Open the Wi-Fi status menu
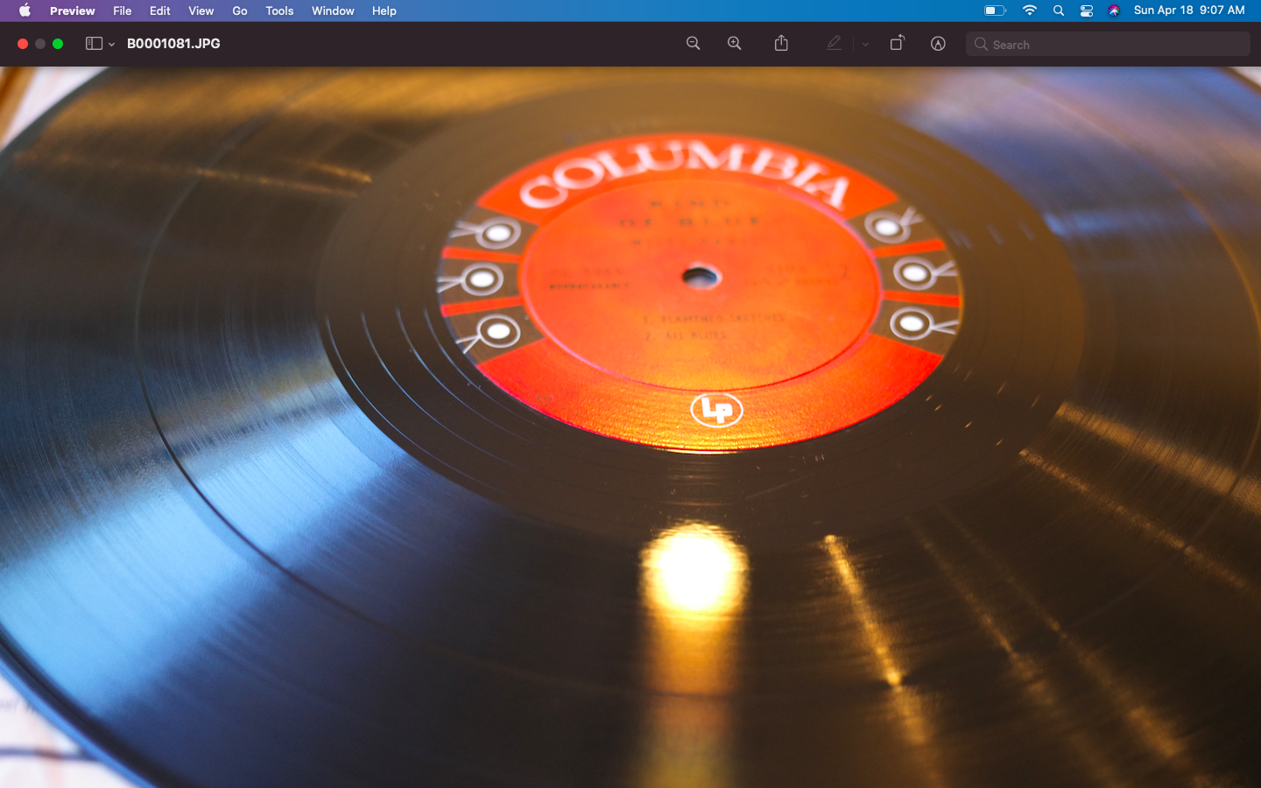This screenshot has height=788, width=1261. pos(1030,11)
